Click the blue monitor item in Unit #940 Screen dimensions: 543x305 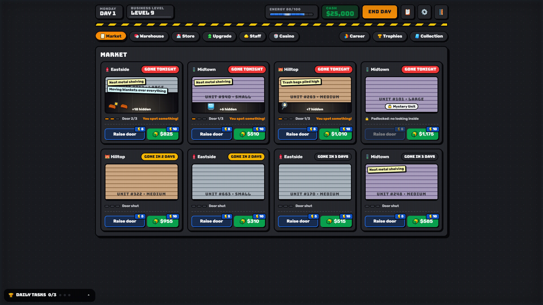click(x=211, y=106)
